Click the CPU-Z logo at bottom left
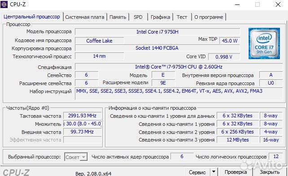 point(16,172)
